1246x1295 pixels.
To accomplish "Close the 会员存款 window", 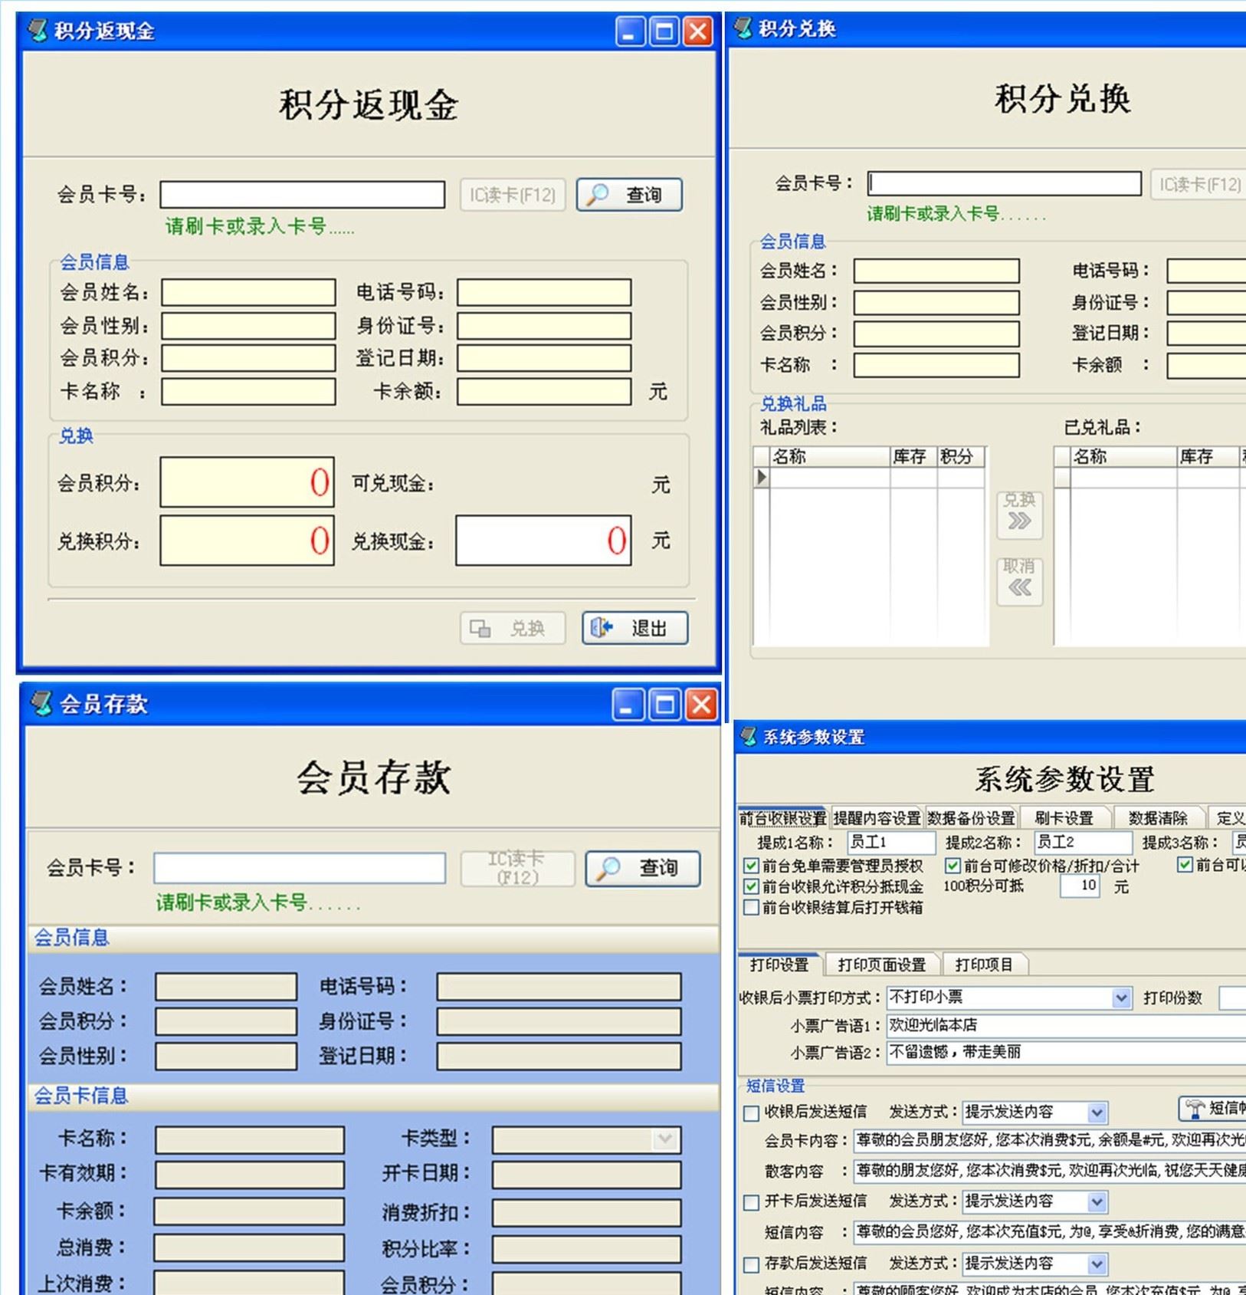I will coord(700,704).
